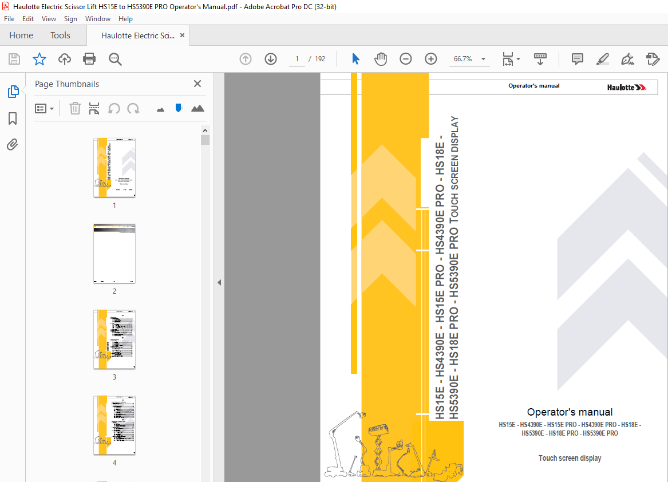The height and width of the screenshot is (482, 668).
Task: Go to next page arrow
Action: point(271,59)
